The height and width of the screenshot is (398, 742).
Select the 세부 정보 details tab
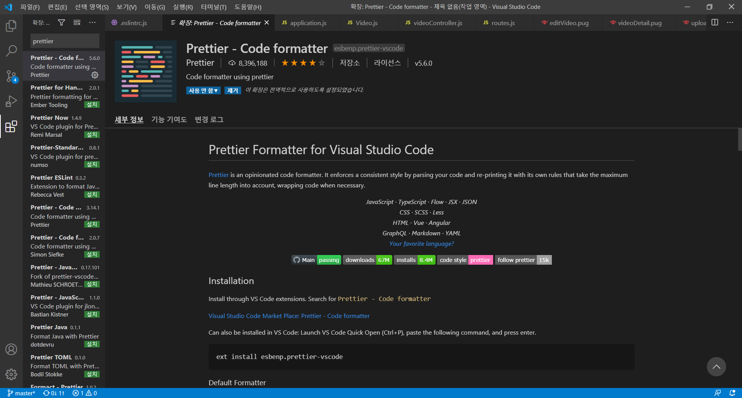pyautogui.click(x=129, y=120)
